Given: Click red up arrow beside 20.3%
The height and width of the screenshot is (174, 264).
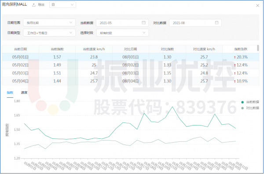Looking at the screenshot, I should [235, 57].
